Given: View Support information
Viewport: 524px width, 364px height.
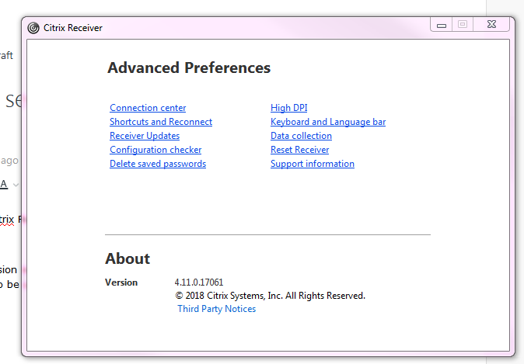Looking at the screenshot, I should click(312, 164).
